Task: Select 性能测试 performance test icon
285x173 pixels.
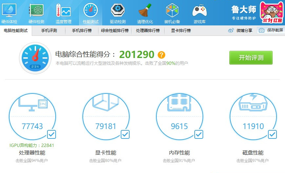Action: point(91,14)
